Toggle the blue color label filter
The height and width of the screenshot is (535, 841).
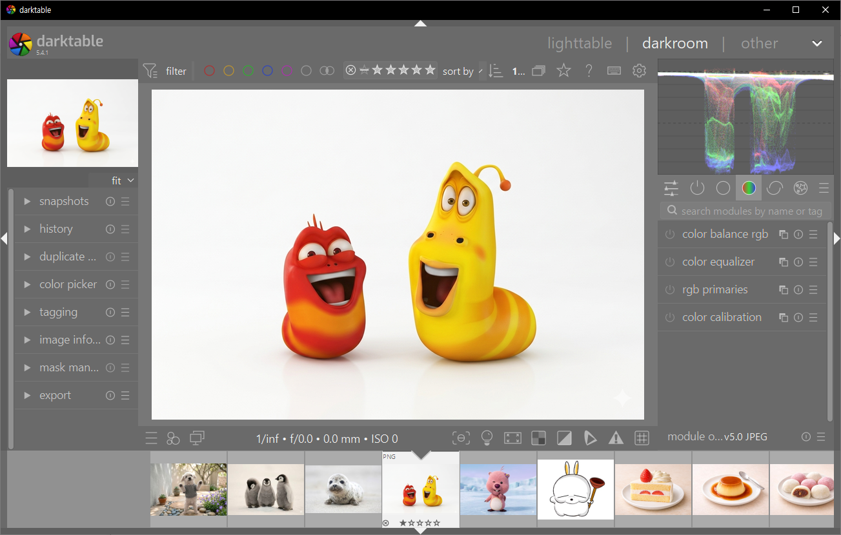tap(267, 71)
